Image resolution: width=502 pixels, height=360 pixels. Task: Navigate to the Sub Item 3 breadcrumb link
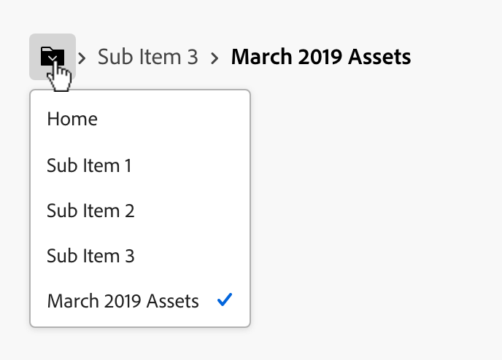click(x=147, y=57)
